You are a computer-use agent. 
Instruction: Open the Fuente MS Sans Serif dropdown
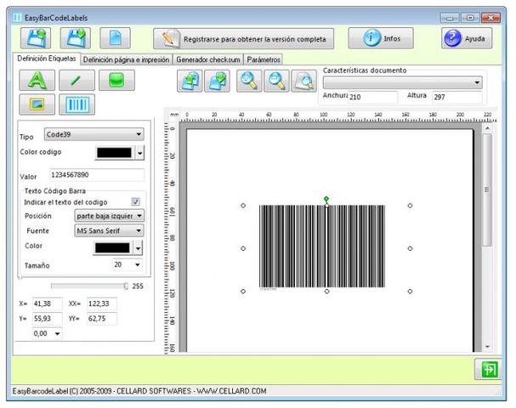[109, 230]
